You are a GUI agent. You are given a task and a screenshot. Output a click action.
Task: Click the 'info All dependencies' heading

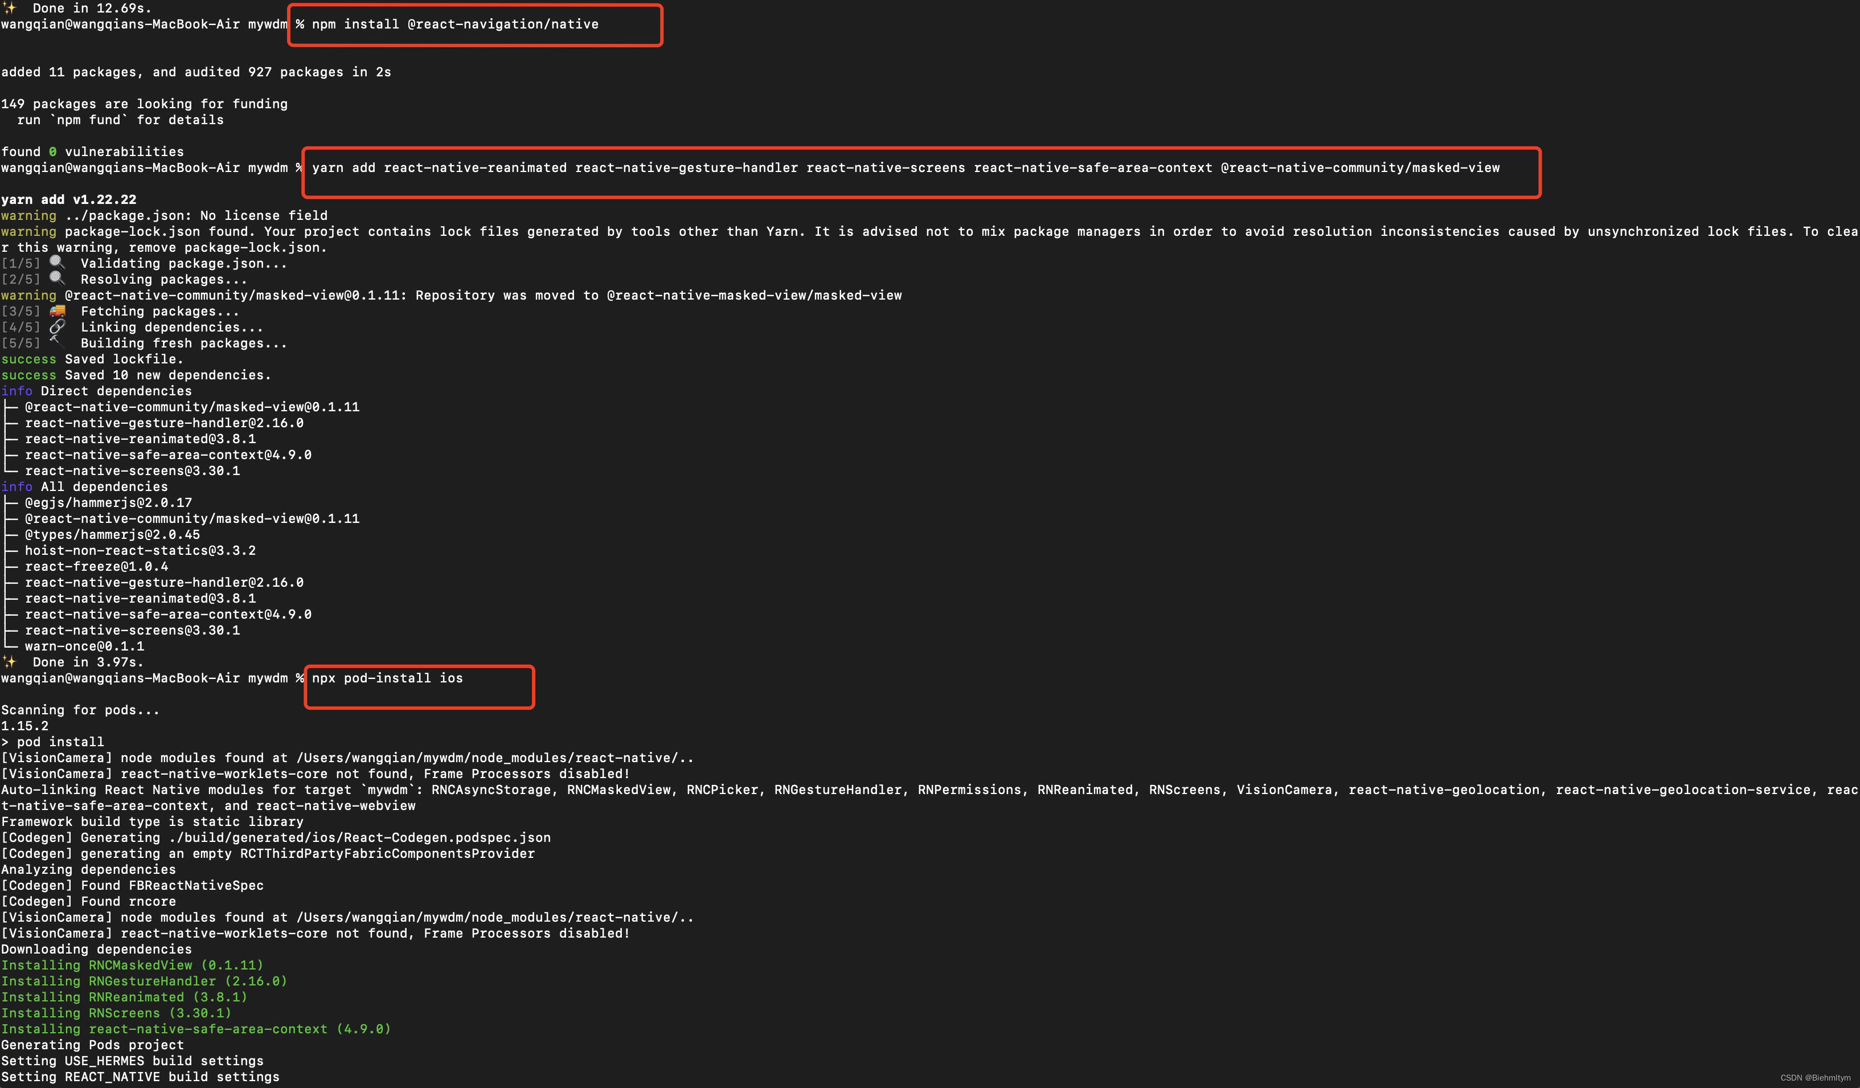85,487
